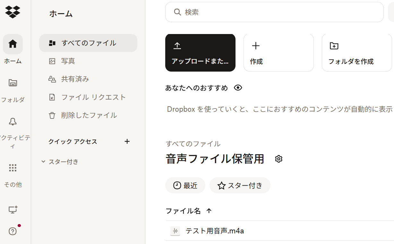The width and height of the screenshot is (394, 244).
Task: Click the 検索 search field
Action: (x=274, y=12)
